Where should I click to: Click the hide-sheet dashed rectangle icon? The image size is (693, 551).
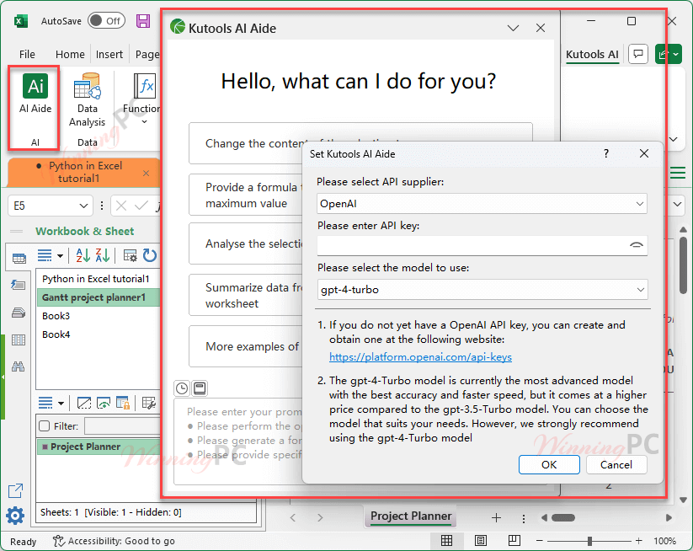click(x=84, y=403)
